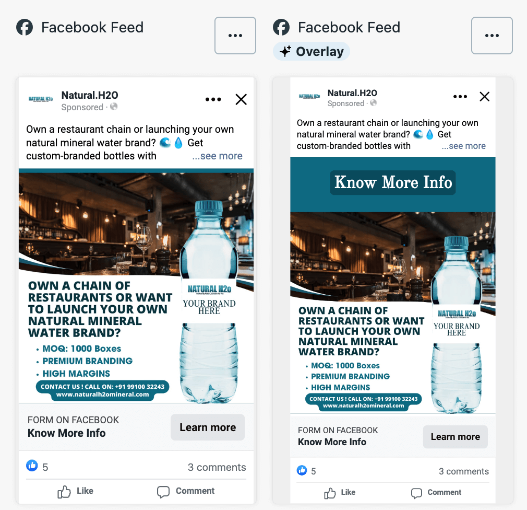Click Comment bubble icon in right ad
Screen dimensions: 527x510
click(x=416, y=493)
